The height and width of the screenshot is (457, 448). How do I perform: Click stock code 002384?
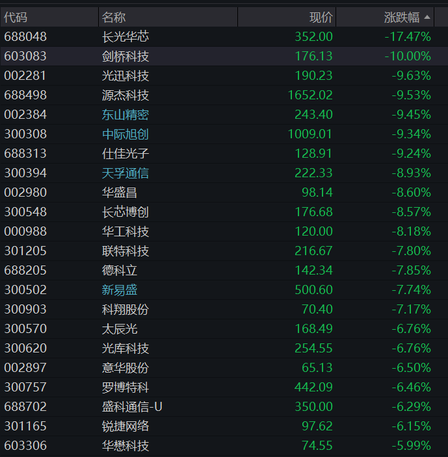coord(25,114)
